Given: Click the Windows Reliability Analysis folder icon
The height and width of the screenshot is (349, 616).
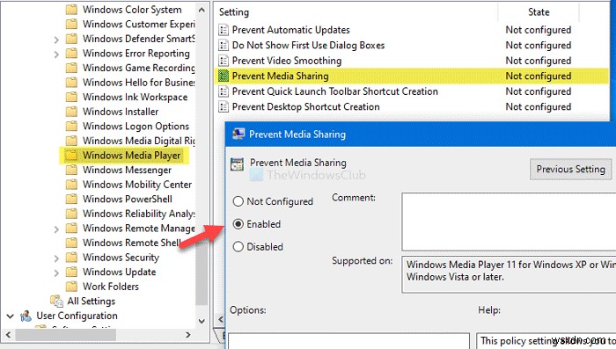Looking at the screenshot, I should coord(71,213).
